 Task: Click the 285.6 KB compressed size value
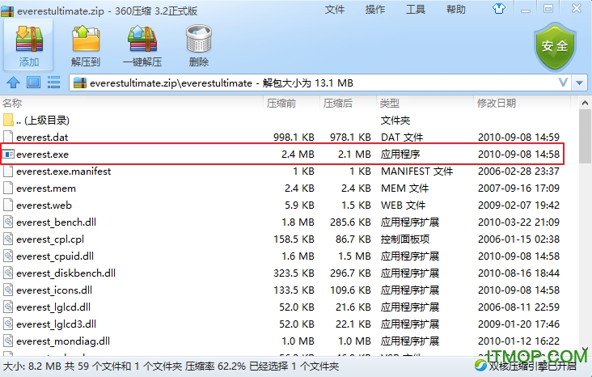tap(350, 222)
